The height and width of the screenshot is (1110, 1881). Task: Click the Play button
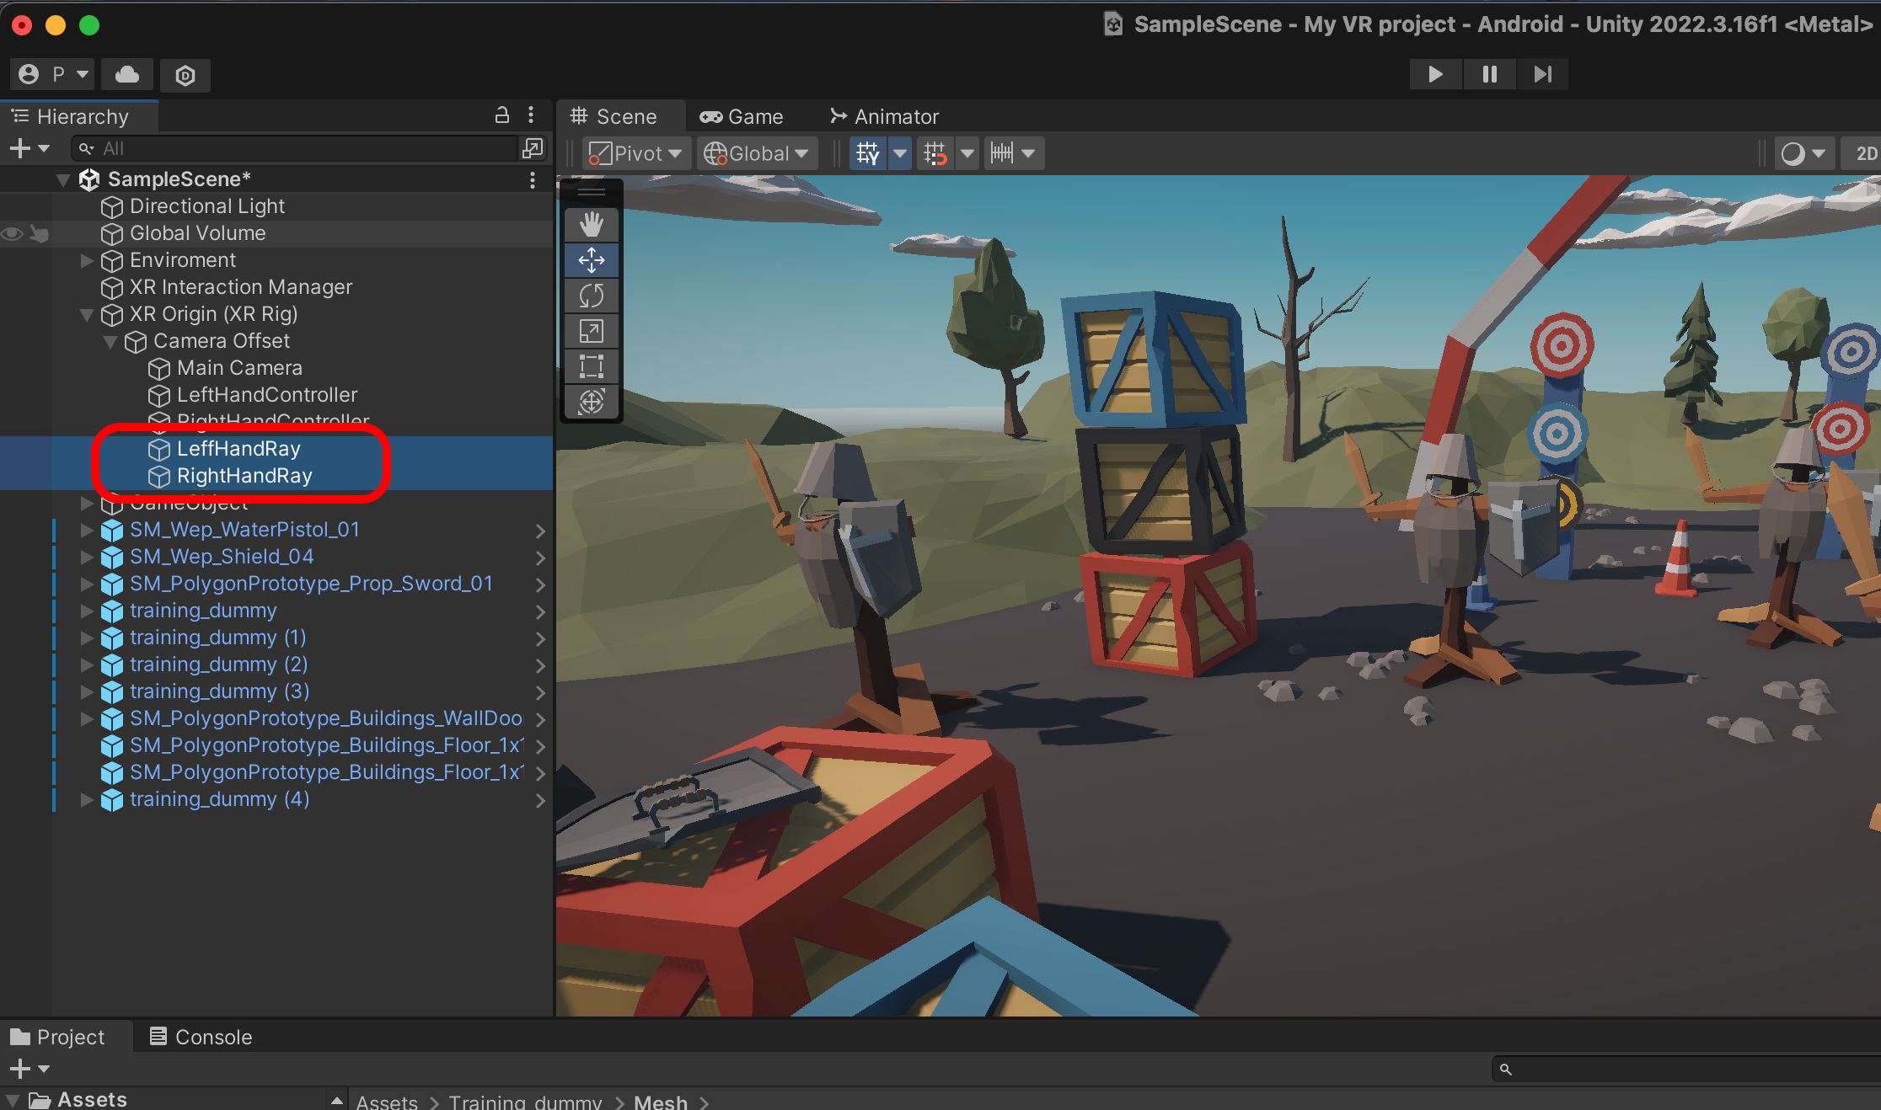click(1435, 74)
